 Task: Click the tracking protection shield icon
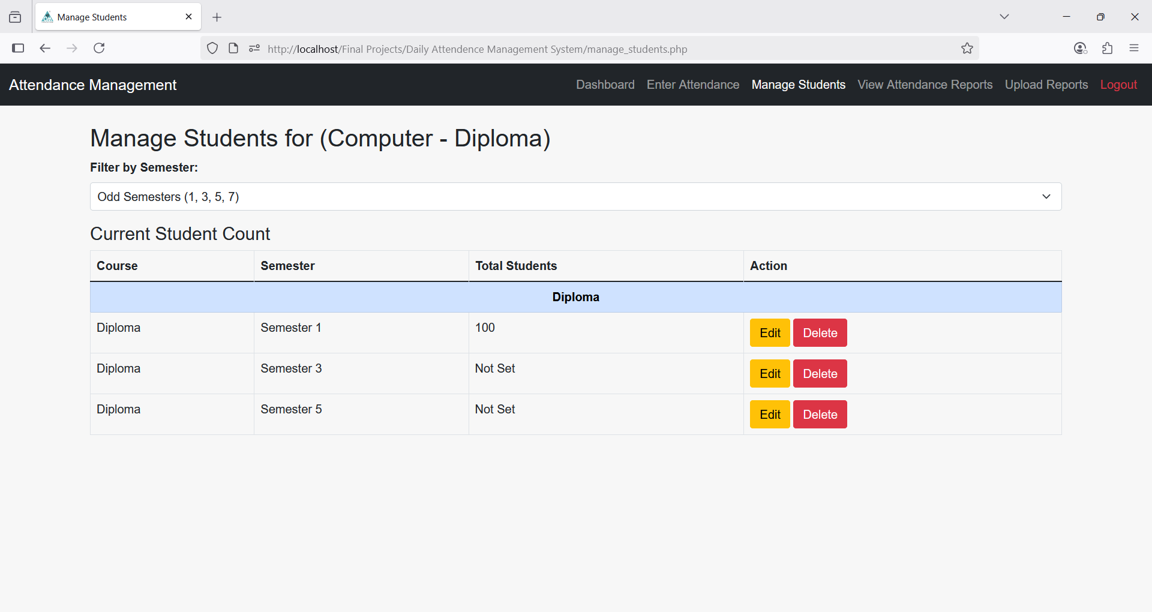(x=212, y=49)
